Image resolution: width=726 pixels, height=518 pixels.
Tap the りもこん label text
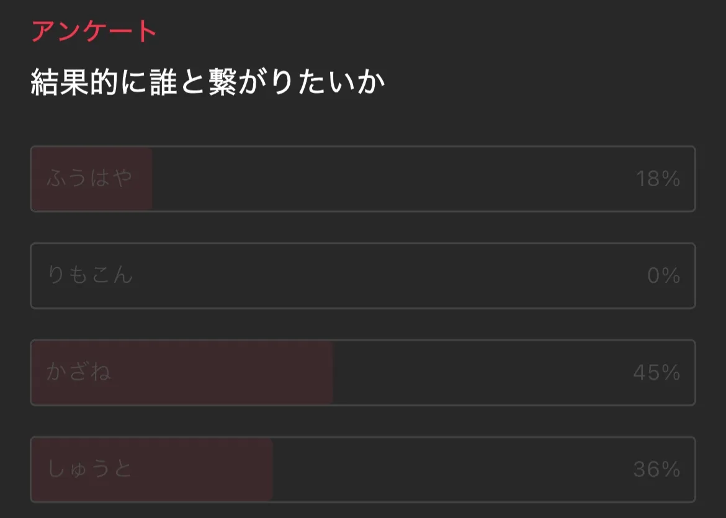pos(89,275)
